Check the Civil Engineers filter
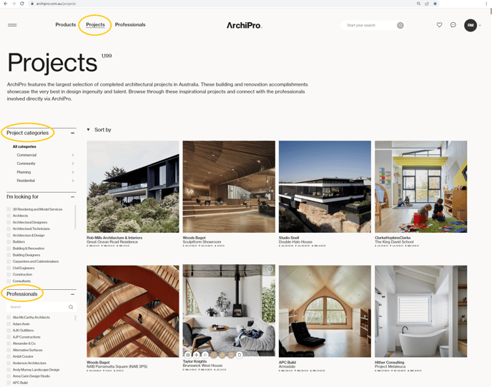Screen dimensions: 492x387 click(x=9, y=268)
